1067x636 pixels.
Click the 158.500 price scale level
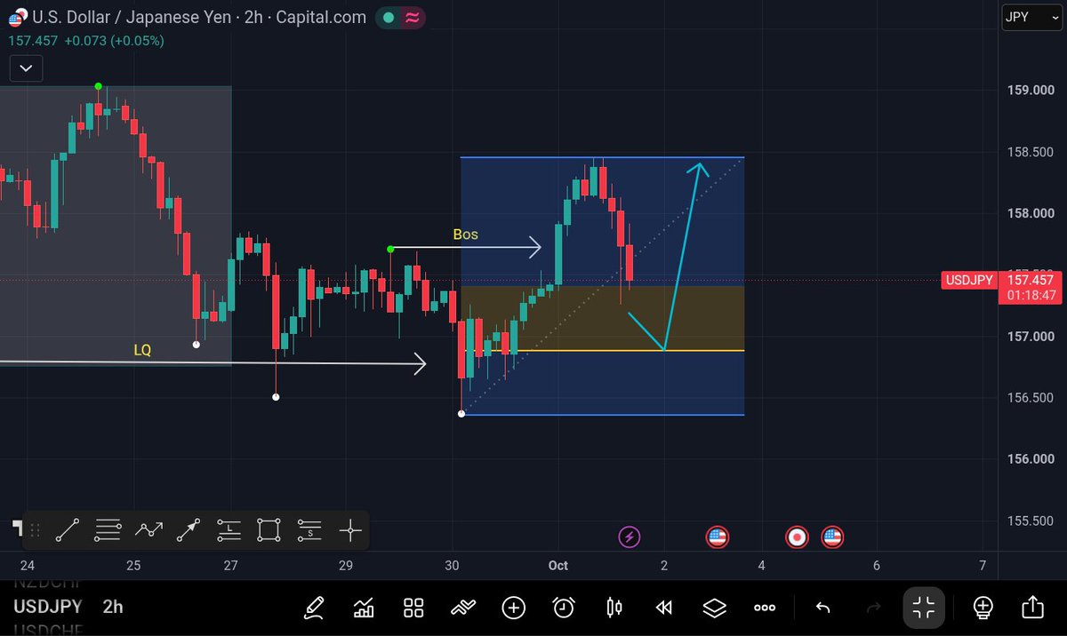pyautogui.click(x=1030, y=152)
